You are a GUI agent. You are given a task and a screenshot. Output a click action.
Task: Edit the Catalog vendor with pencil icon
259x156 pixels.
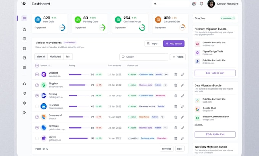(x=182, y=96)
